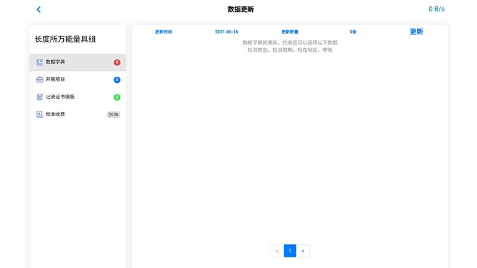The height and width of the screenshot is (268, 477).
Task: Click the 标准收费 icon in sidebar
Action: [x=39, y=114]
